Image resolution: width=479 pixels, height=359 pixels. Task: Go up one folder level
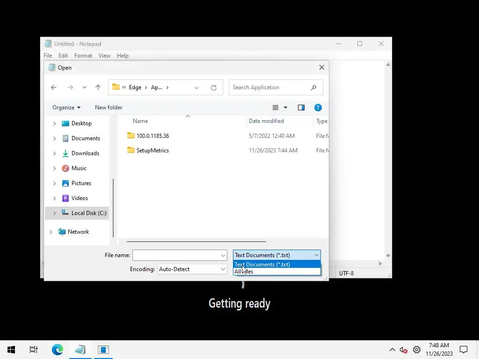click(x=98, y=87)
